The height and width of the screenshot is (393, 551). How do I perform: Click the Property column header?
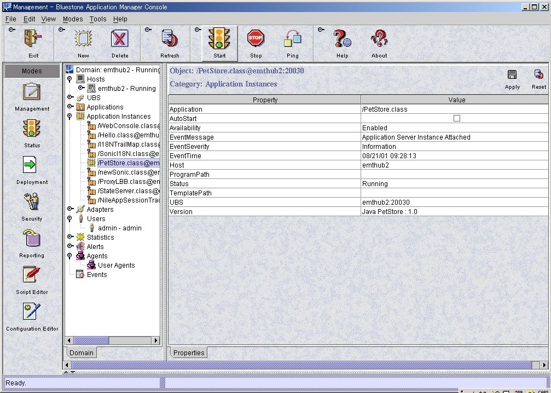click(x=265, y=100)
